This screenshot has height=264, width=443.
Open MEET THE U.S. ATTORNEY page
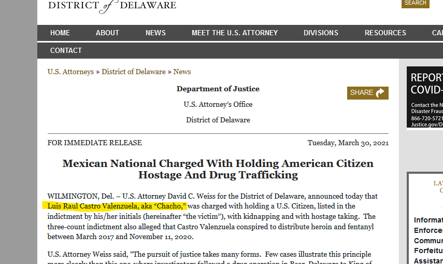click(x=235, y=33)
